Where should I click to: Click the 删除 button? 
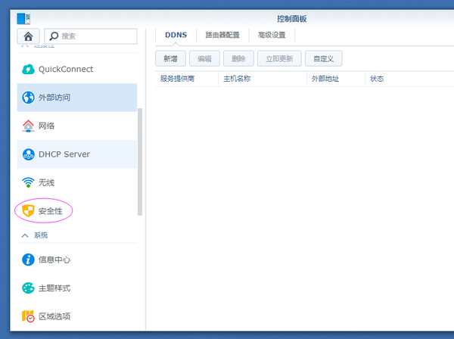point(238,59)
